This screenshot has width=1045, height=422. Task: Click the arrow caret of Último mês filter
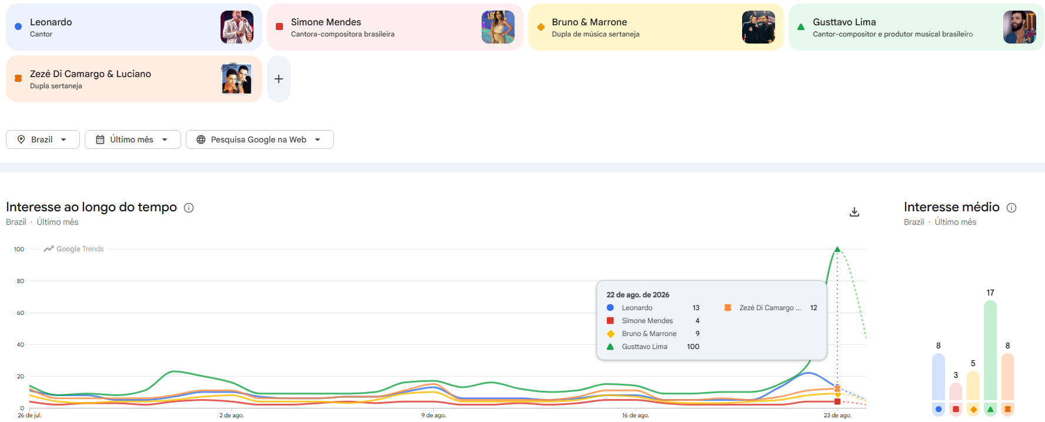tap(165, 139)
